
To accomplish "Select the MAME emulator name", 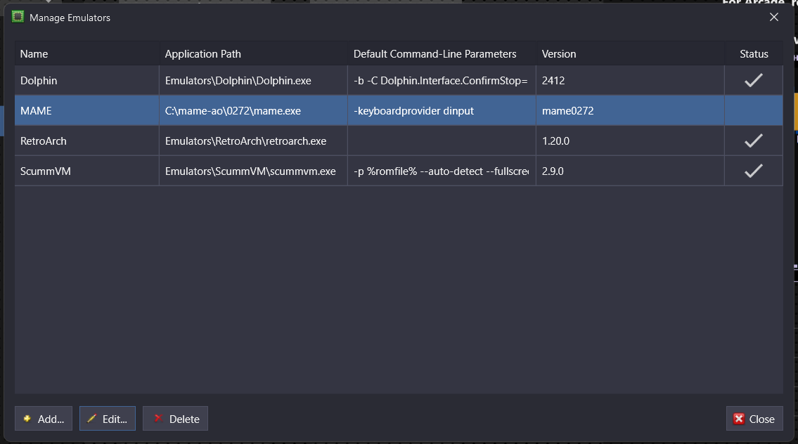I will point(36,111).
